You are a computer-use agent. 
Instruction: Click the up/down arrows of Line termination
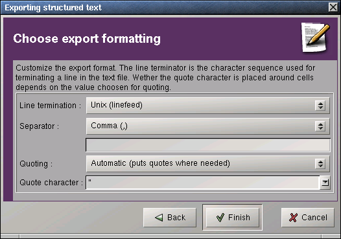(x=320, y=106)
